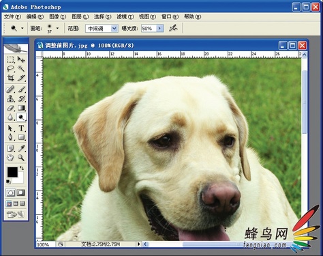Select the Crop tool
Viewport: 323px width, 256px height.
pyautogui.click(x=10, y=78)
